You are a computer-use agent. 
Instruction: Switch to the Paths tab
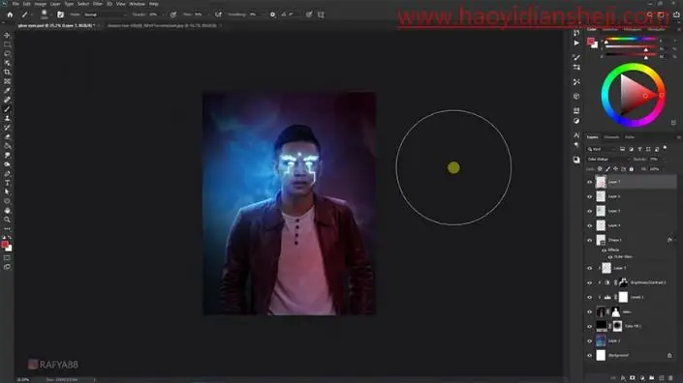click(x=630, y=137)
